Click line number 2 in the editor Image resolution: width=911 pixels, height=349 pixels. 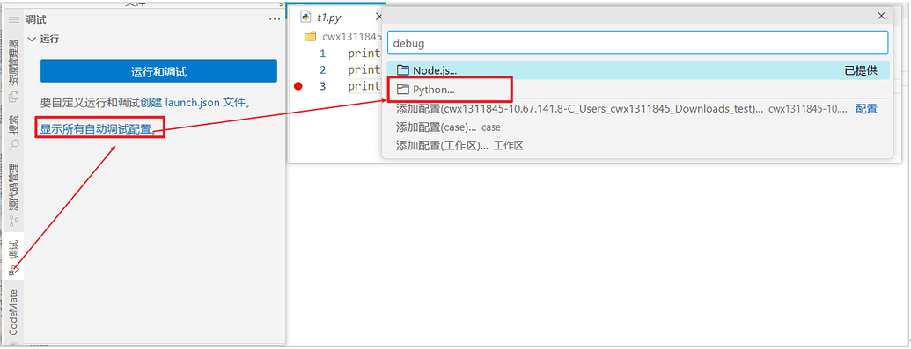pos(322,70)
